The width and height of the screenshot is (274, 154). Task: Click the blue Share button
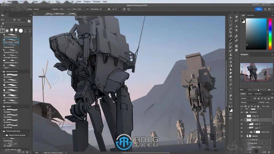(259, 9)
